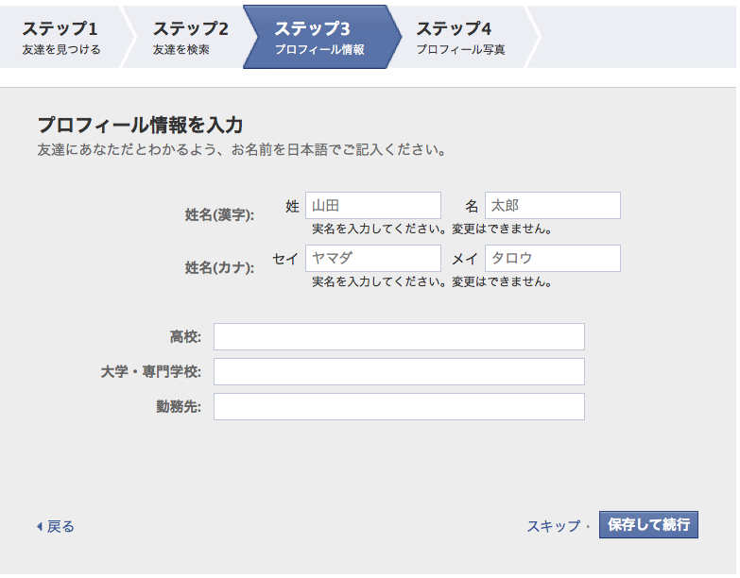The image size is (740, 578).
Task: Click the プロフィール情報を入力 heading
Action: pos(140,126)
